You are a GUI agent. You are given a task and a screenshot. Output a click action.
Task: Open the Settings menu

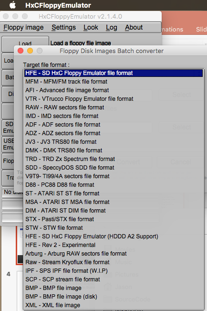pyautogui.click(x=63, y=27)
